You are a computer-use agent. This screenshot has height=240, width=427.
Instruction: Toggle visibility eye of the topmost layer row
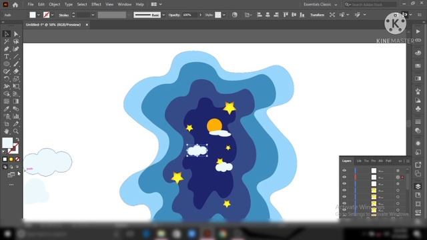click(x=344, y=171)
